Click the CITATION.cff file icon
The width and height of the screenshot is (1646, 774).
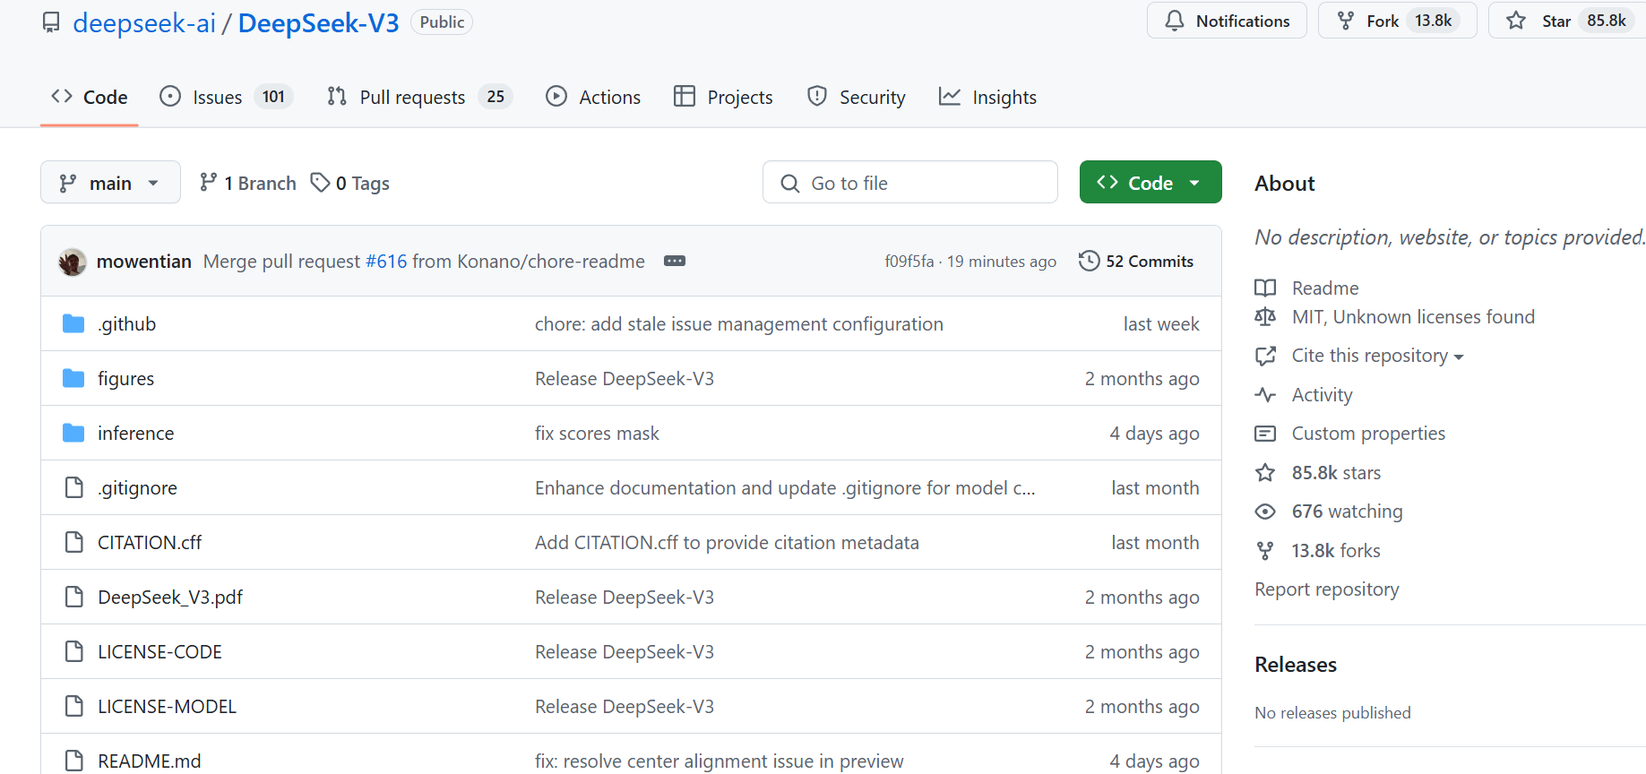(x=74, y=542)
